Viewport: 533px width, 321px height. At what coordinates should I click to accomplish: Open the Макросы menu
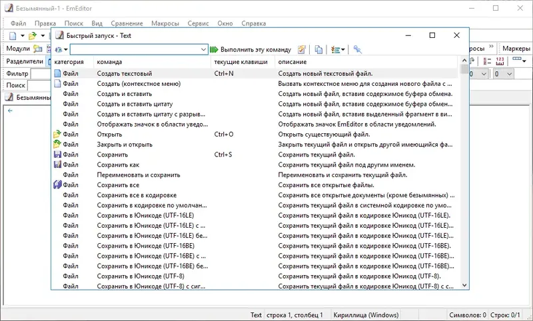pyautogui.click(x=165, y=23)
